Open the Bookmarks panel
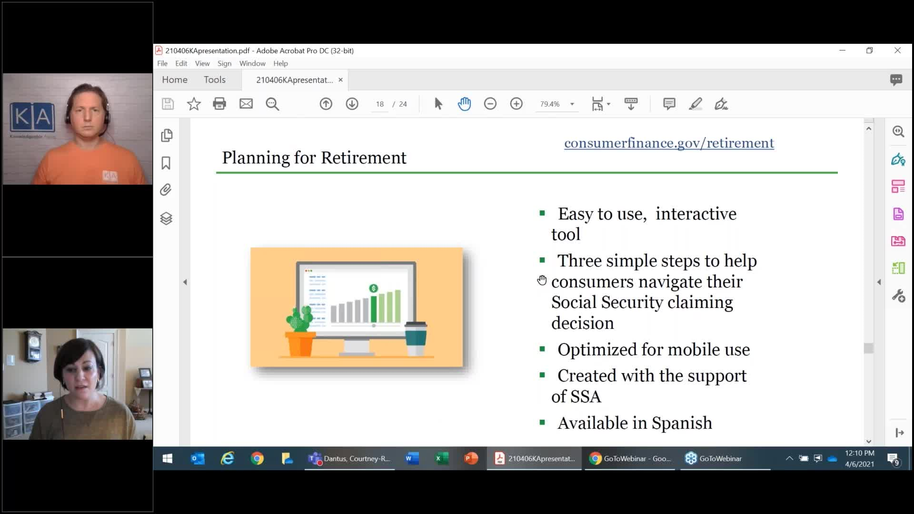 pyautogui.click(x=166, y=163)
